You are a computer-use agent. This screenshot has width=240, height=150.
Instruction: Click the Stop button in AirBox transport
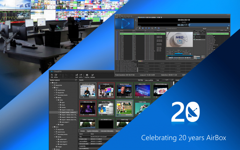tap(143, 28)
